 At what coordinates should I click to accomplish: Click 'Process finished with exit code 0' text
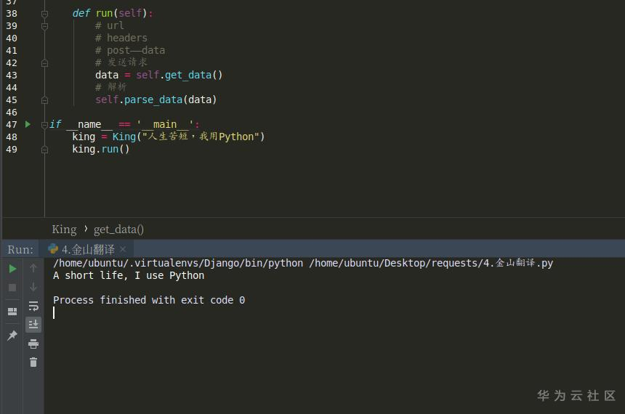[149, 300]
